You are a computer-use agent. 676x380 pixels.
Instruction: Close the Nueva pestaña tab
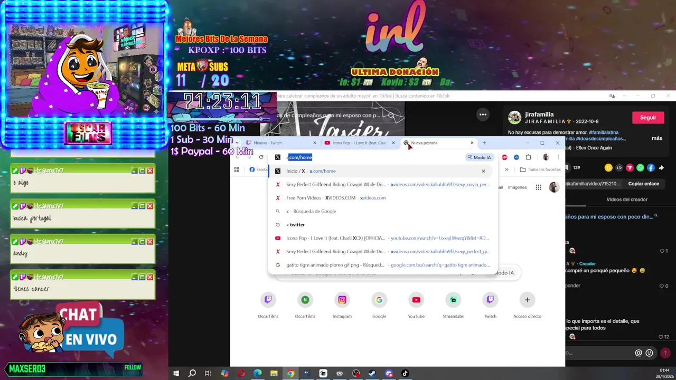472,142
